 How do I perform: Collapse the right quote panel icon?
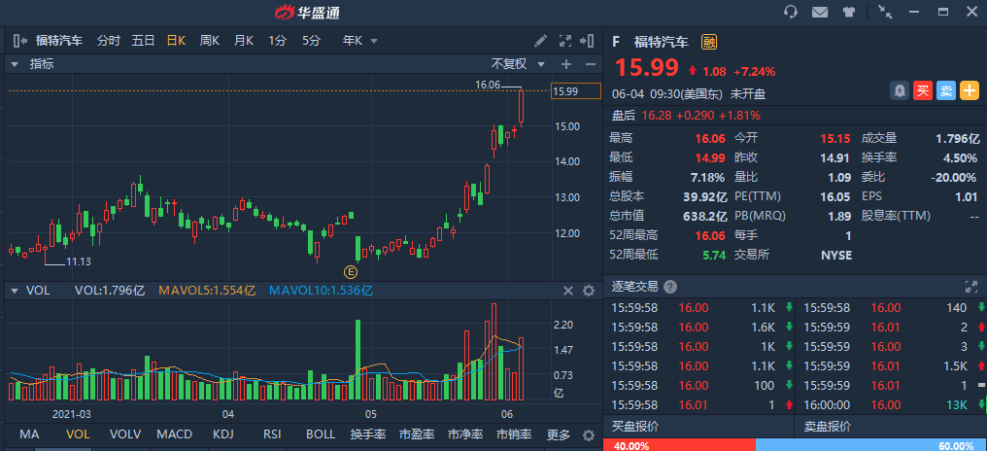(x=587, y=41)
